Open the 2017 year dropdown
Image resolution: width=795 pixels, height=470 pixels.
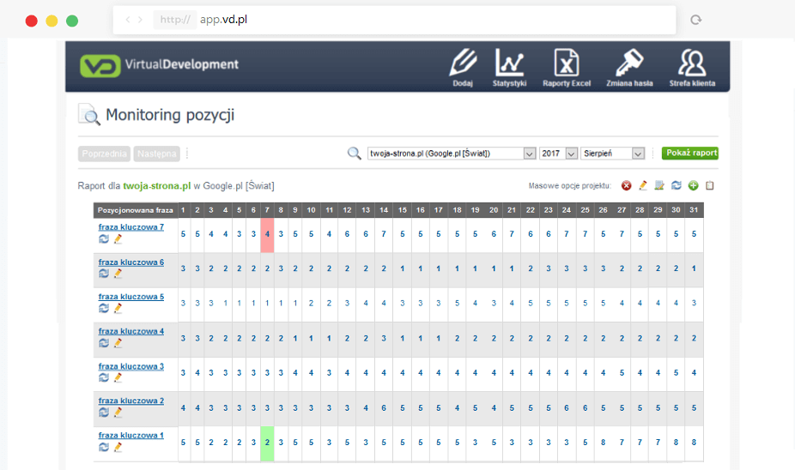coord(558,153)
